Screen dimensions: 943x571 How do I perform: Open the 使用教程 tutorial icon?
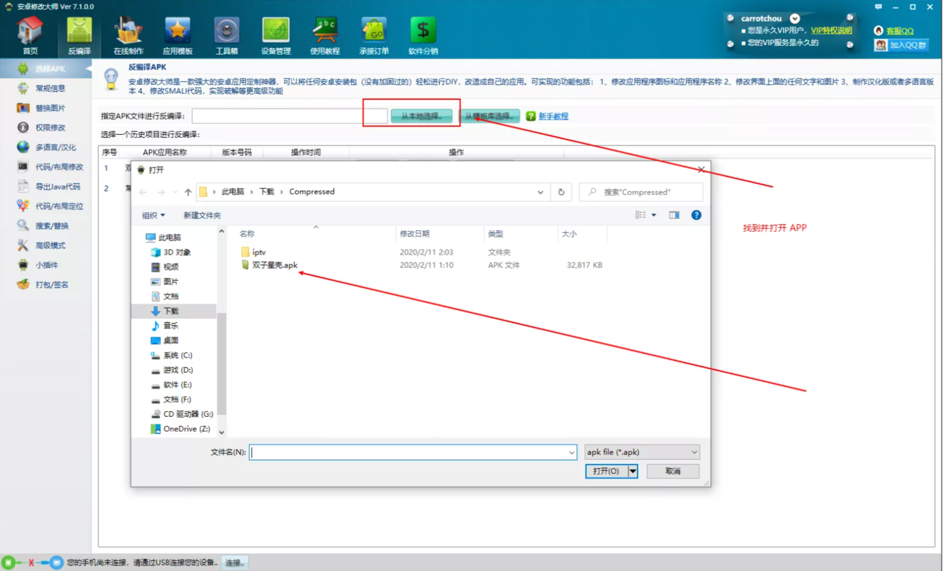click(x=324, y=35)
